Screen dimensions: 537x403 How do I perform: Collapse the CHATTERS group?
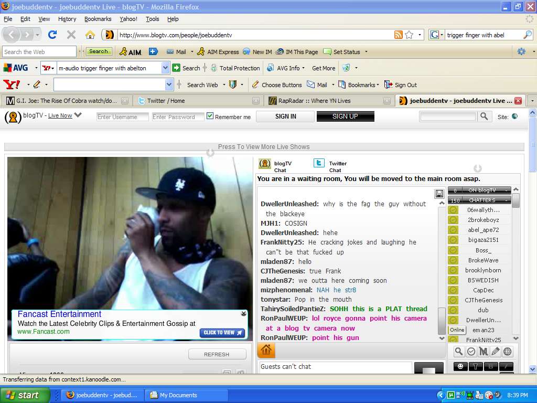tap(506, 200)
